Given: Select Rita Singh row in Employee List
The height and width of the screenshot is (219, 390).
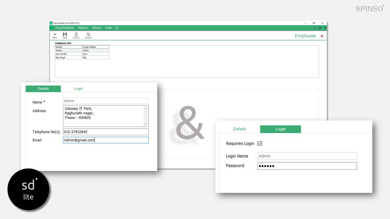Looking at the screenshot, I should pyautogui.click(x=68, y=58).
